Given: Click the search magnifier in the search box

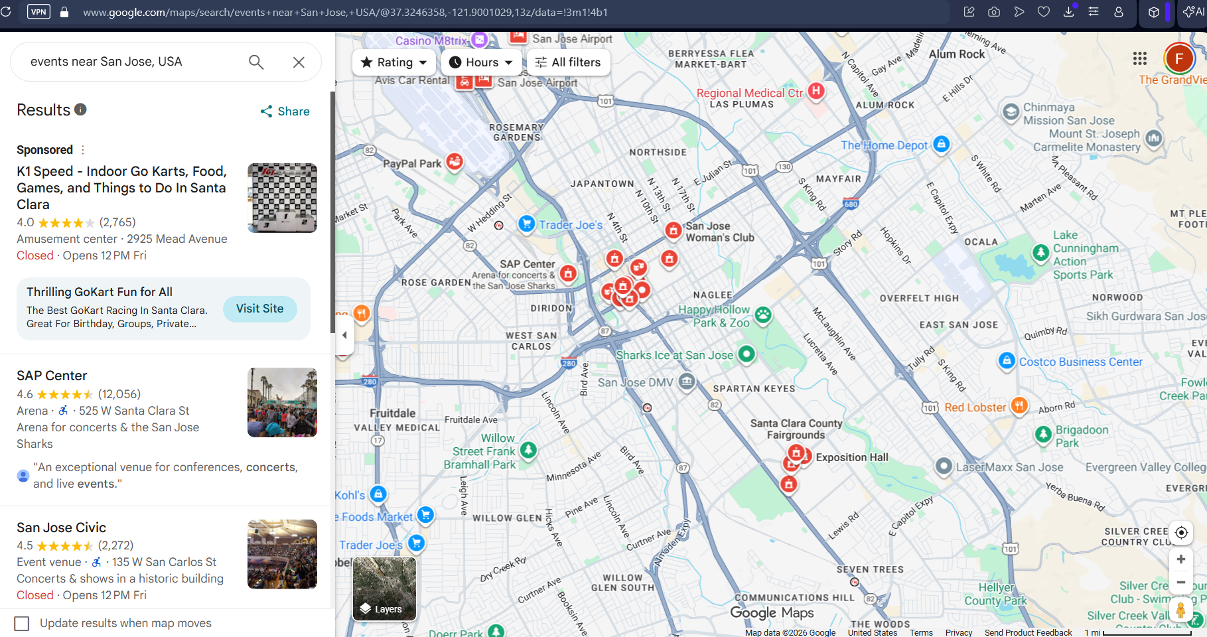Looking at the screenshot, I should coord(255,62).
